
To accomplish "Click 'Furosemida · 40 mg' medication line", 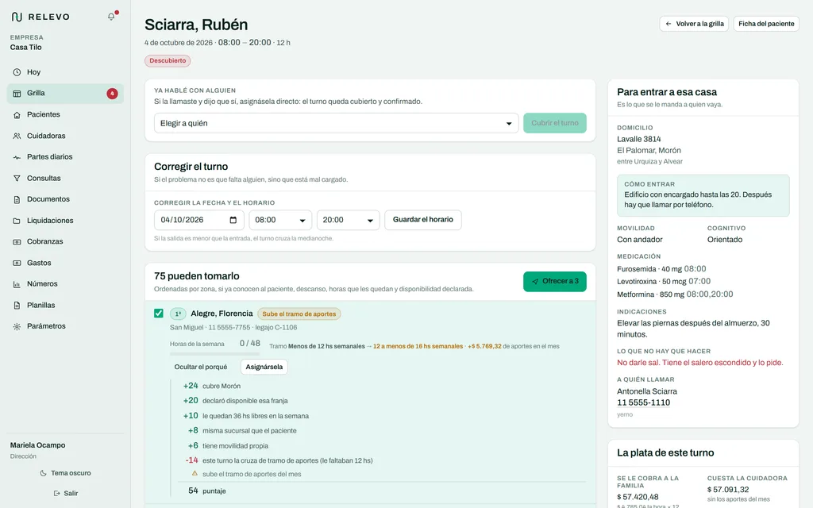I will coord(661,269).
